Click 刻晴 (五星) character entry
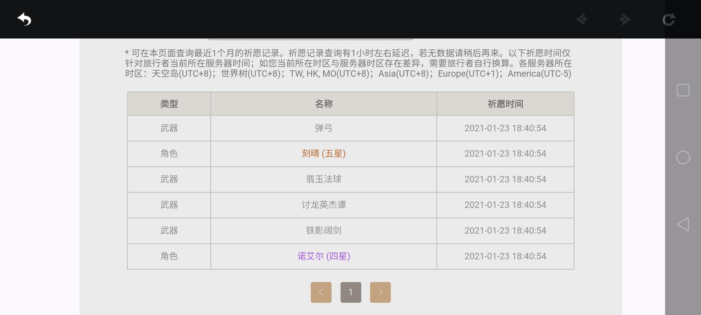 tap(324, 153)
